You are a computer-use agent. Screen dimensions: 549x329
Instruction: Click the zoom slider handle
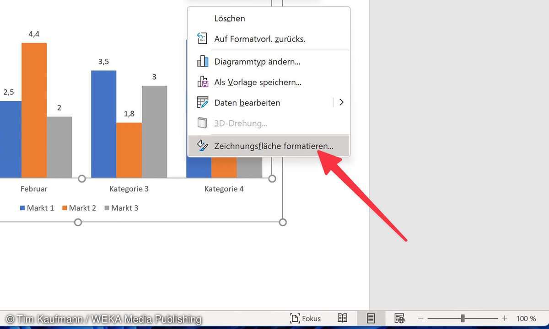tap(463, 318)
